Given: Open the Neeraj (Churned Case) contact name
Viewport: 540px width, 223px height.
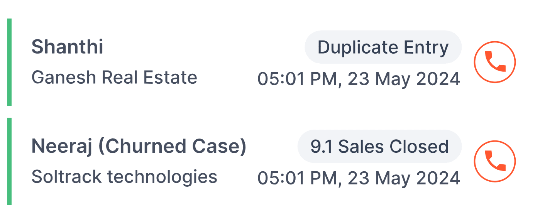Looking at the screenshot, I should tap(139, 147).
